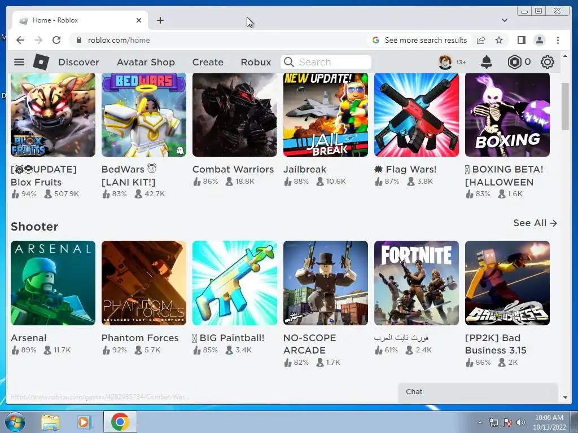Click the [PP2K] Bad Business 3.15 title
The image size is (578, 433).
pyautogui.click(x=496, y=344)
